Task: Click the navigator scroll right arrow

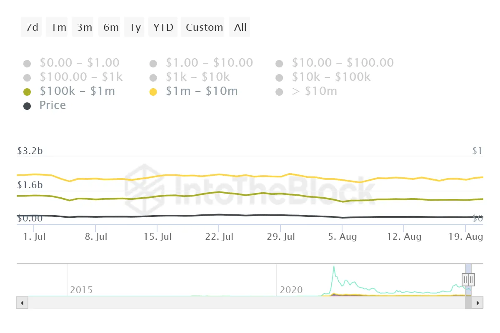Action: point(477,303)
